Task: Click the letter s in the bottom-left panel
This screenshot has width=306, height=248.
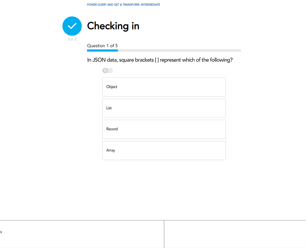Action: [x=1, y=232]
